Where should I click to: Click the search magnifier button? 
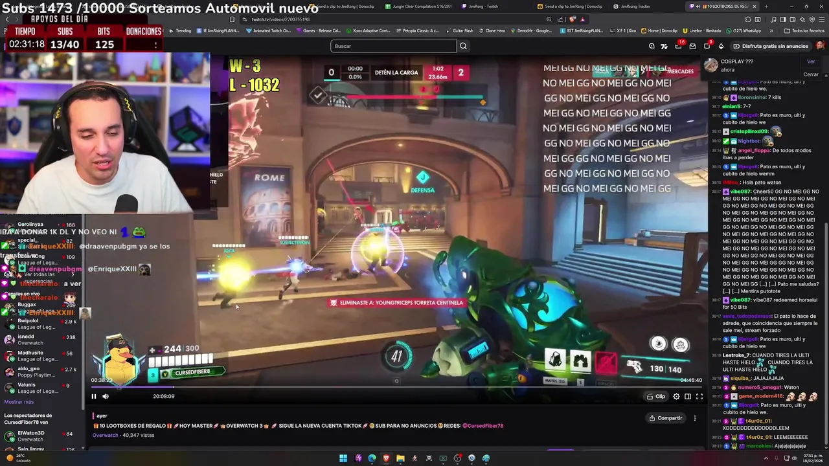[x=463, y=46]
